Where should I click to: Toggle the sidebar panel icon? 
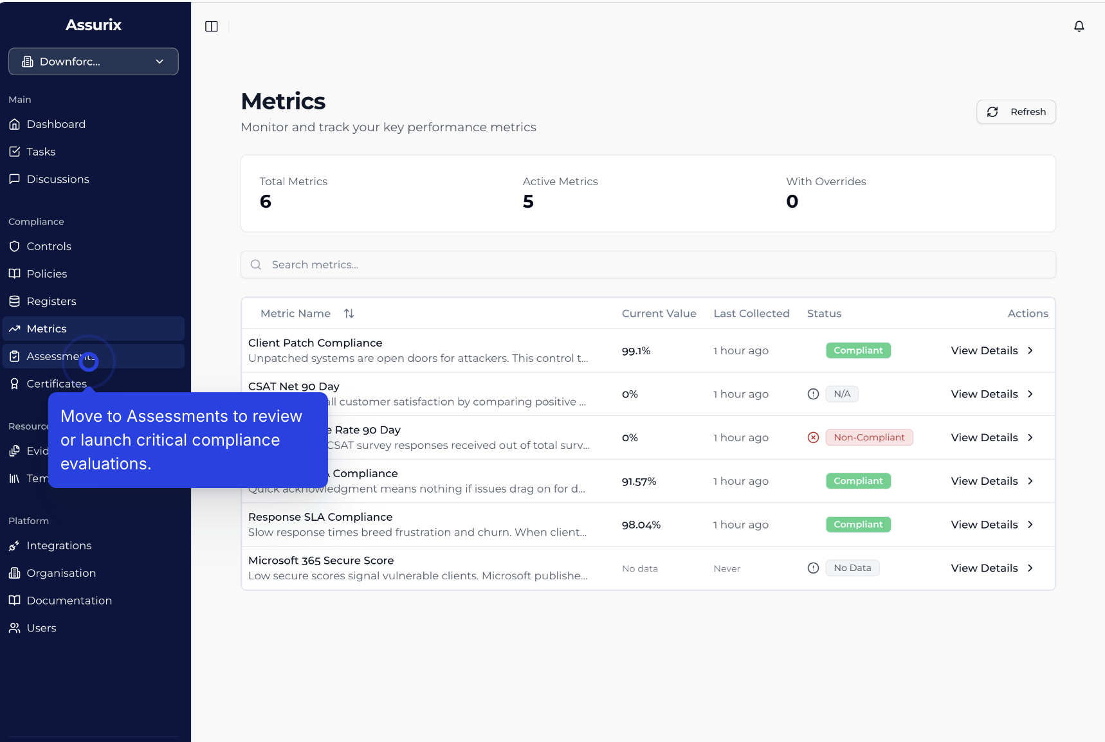click(x=212, y=26)
